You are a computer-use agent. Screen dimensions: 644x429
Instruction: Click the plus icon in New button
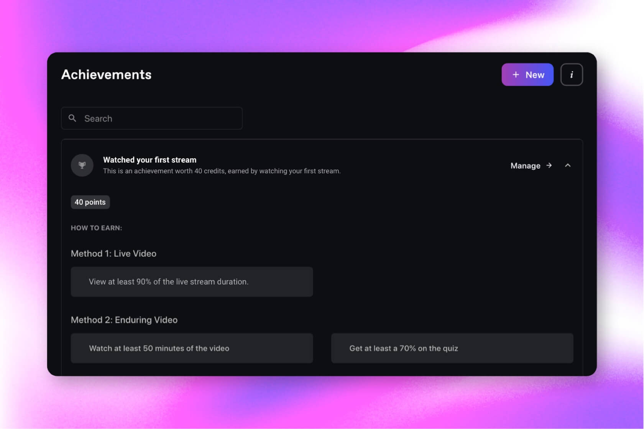click(516, 74)
